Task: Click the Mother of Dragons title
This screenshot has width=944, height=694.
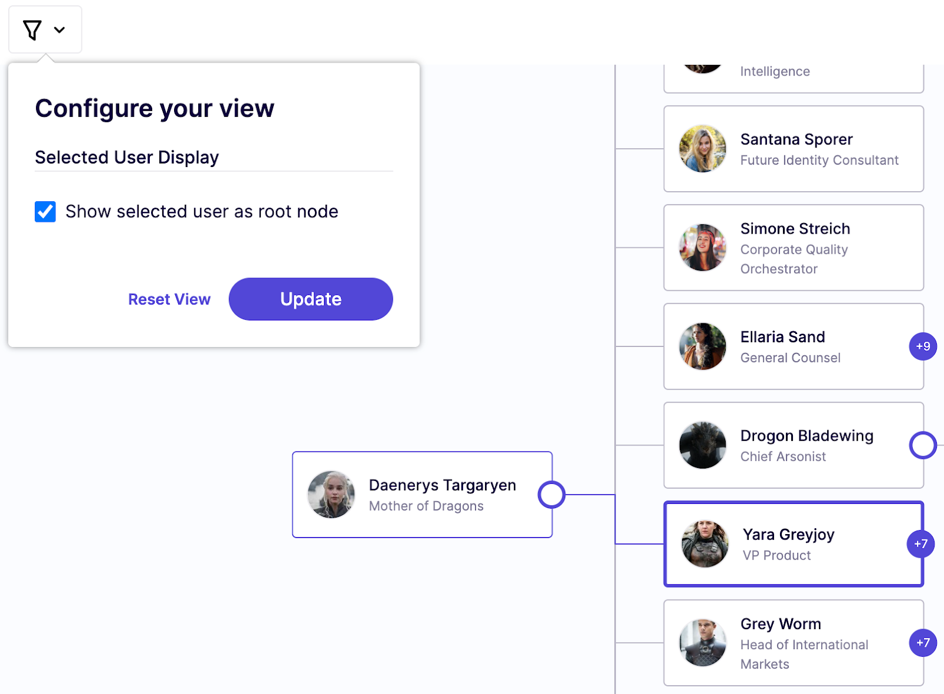Action: pos(426,506)
